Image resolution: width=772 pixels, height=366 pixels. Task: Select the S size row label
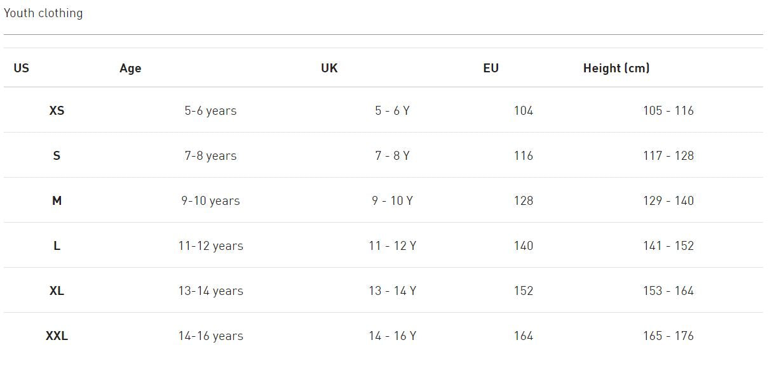[x=57, y=155]
